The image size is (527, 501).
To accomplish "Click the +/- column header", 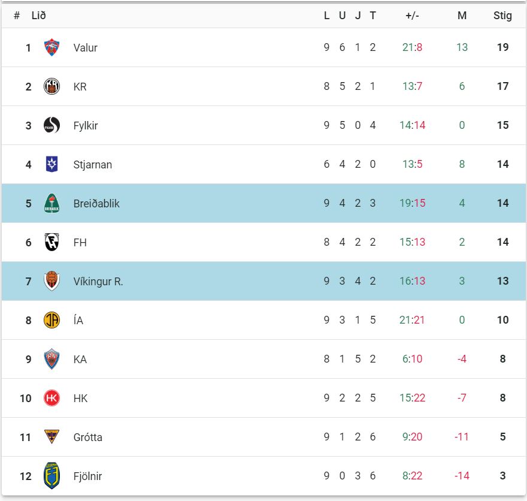I will 412,16.
